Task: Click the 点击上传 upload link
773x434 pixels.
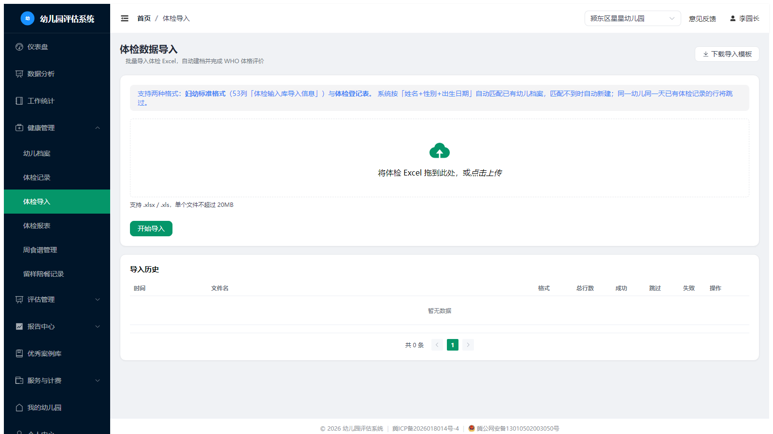Action: click(x=487, y=173)
